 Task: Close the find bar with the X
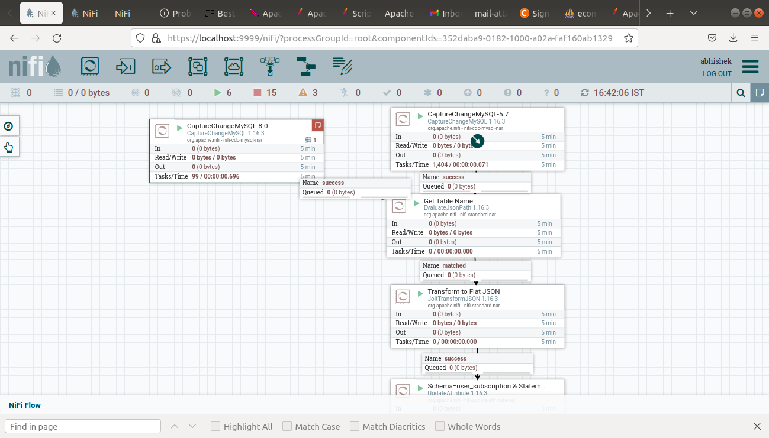pos(757,426)
